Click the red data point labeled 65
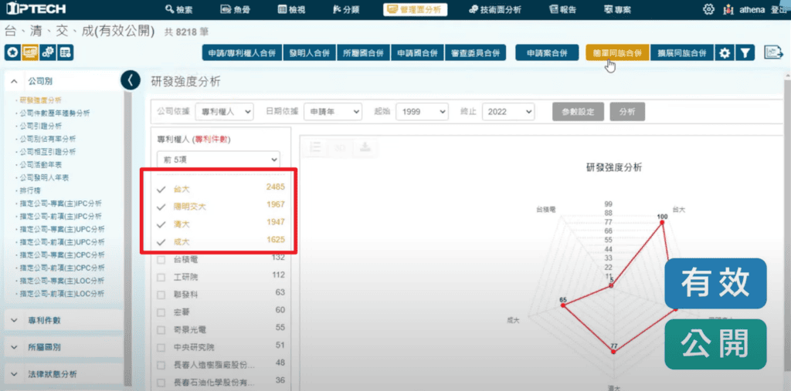Screen dimensions: 791x391 pos(563,305)
